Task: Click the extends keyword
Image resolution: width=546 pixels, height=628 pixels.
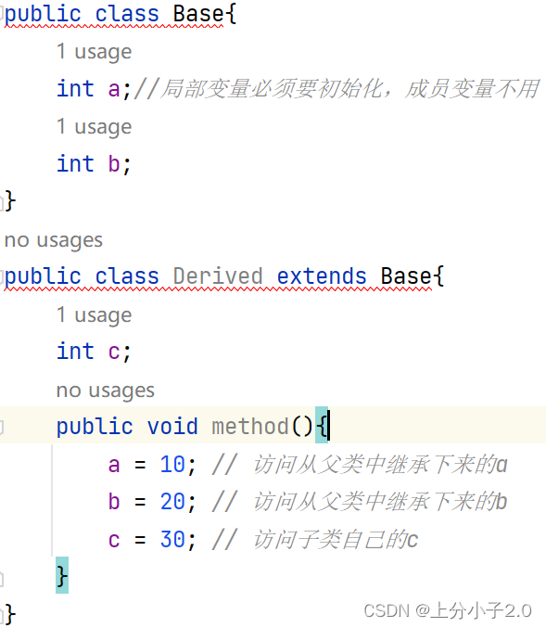Action: click(x=322, y=276)
